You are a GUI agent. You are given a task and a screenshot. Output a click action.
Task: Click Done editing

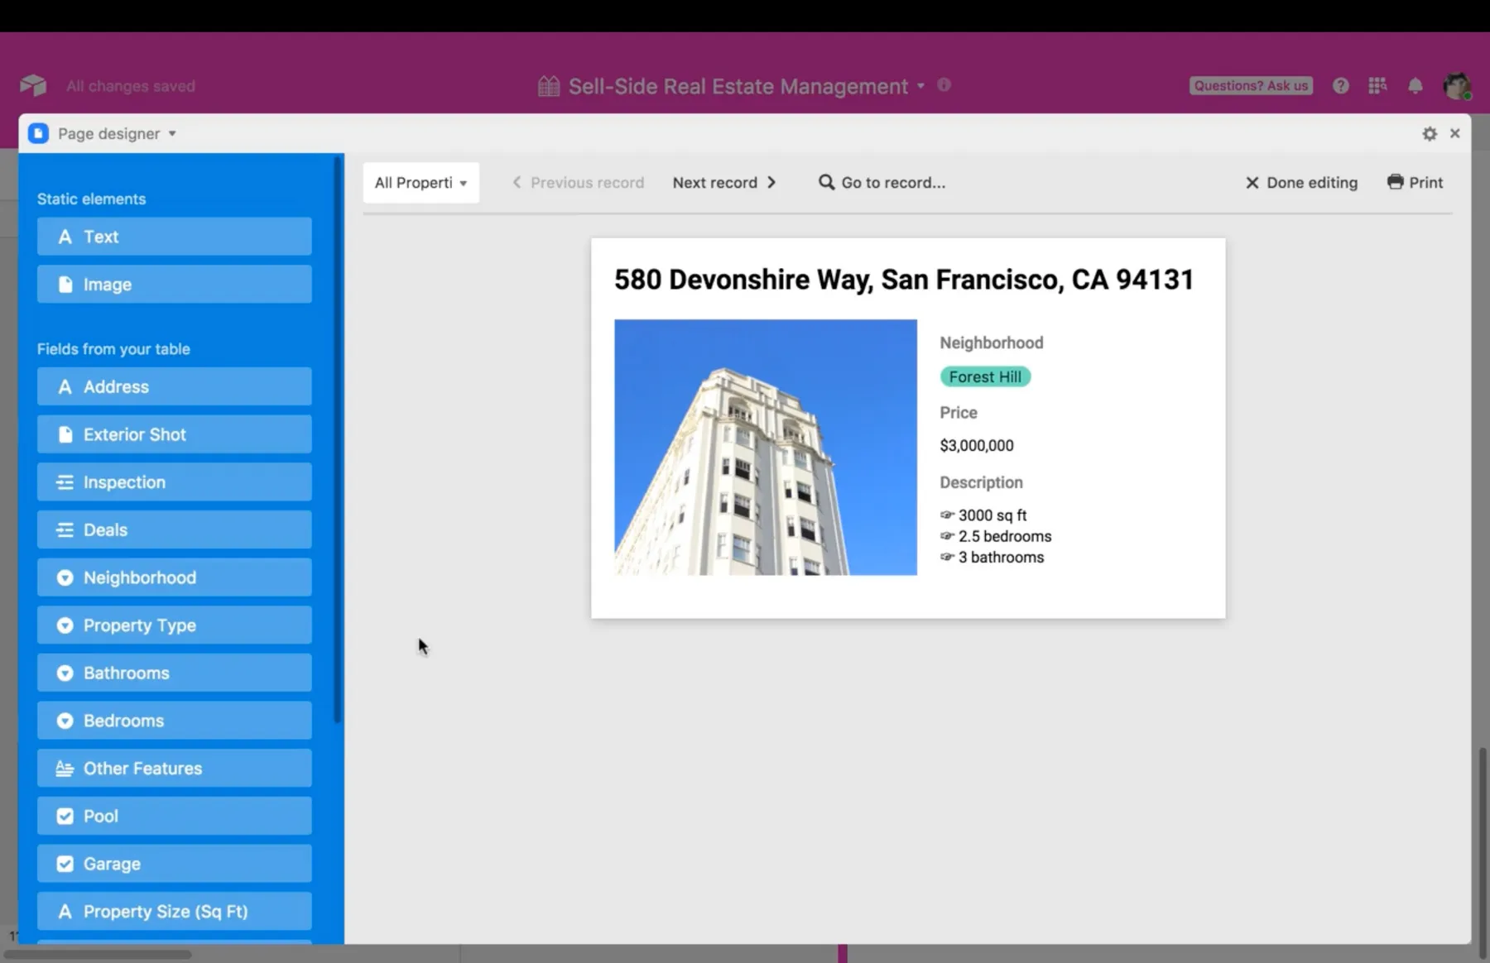[1301, 183]
